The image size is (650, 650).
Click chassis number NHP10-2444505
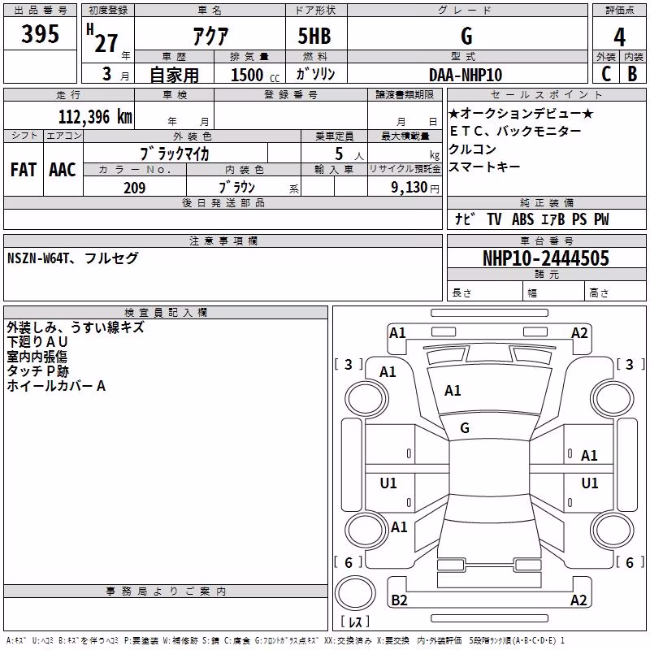tap(546, 258)
